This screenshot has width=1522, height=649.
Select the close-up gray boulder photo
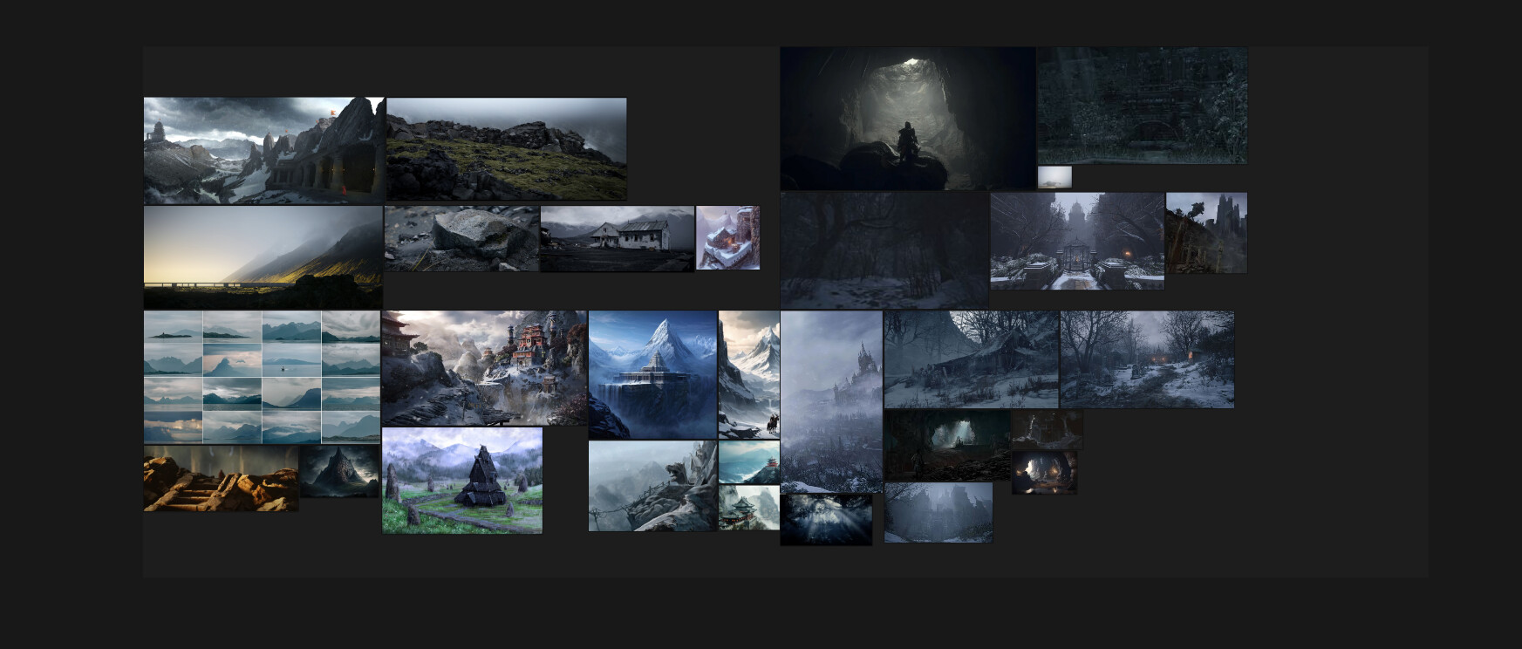(x=461, y=238)
